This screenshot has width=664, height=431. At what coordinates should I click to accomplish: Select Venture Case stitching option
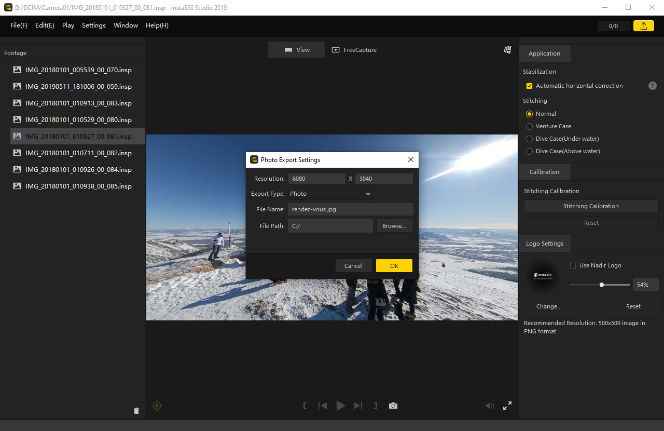529,126
